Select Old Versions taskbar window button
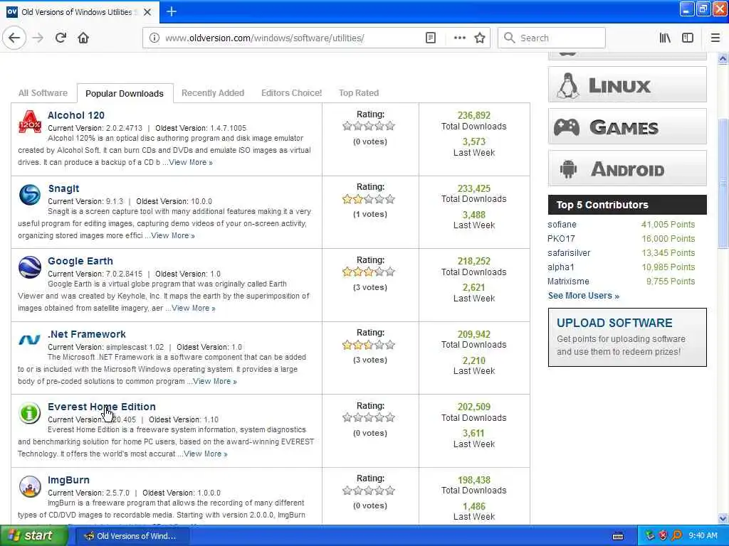This screenshot has width=729, height=546. tap(132, 536)
